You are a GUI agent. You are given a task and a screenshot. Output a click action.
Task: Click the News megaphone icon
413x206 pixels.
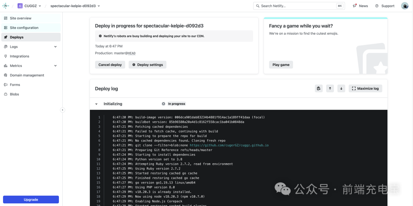click(354, 6)
